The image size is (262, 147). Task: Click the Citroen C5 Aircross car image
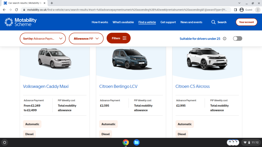[x=207, y=59]
